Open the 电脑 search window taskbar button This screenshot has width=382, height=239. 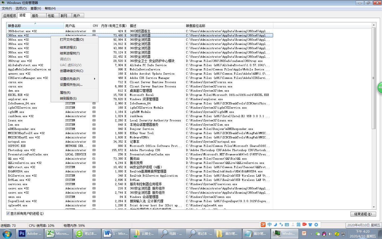(x=172, y=233)
